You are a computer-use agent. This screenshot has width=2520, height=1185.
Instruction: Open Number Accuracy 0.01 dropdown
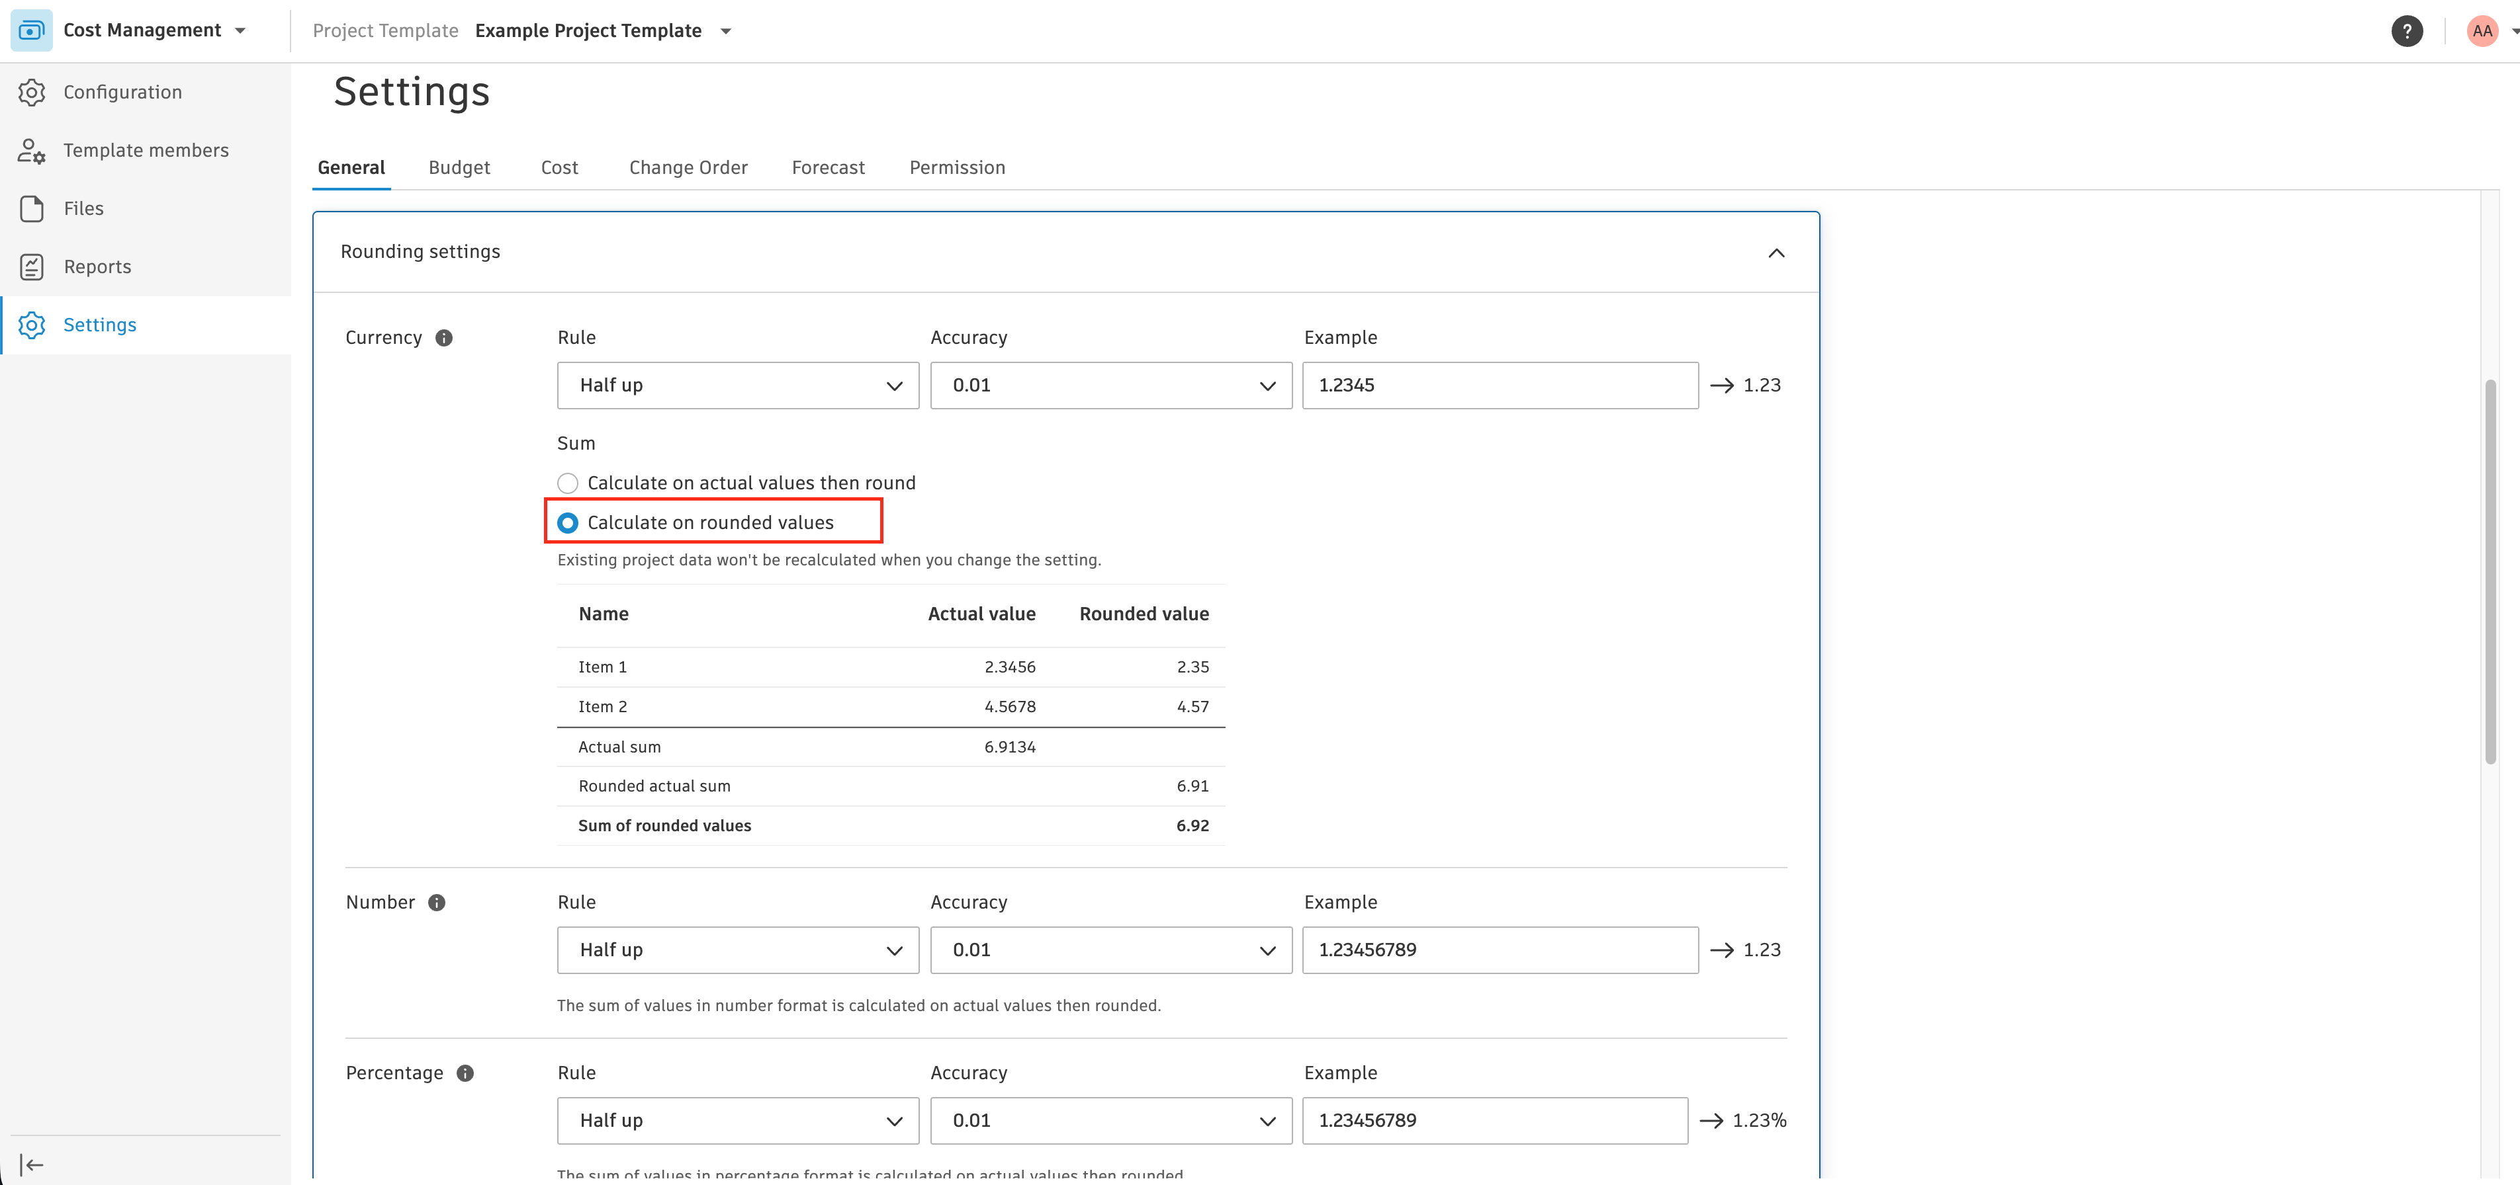click(x=1110, y=950)
